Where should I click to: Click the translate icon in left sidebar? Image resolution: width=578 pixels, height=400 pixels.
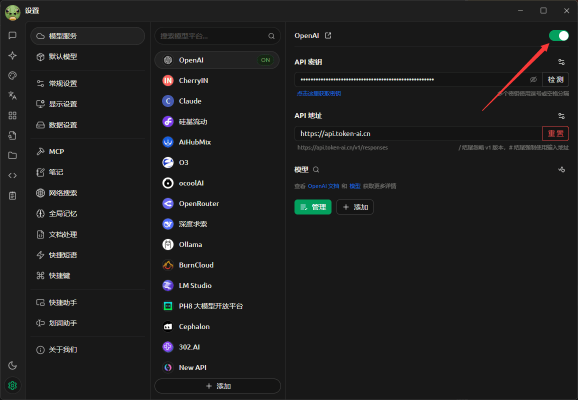point(12,95)
